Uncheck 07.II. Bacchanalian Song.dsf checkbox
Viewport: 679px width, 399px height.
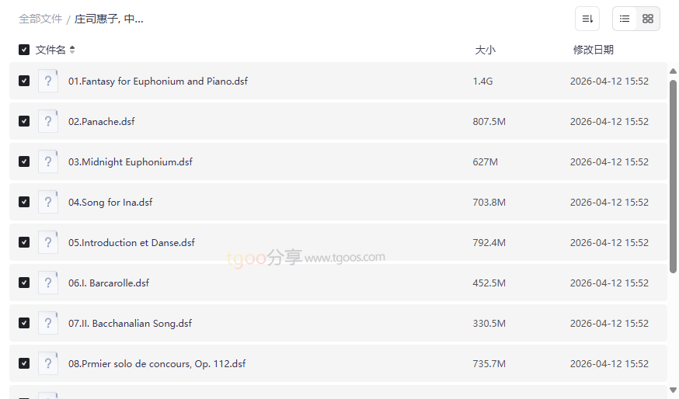pos(24,323)
